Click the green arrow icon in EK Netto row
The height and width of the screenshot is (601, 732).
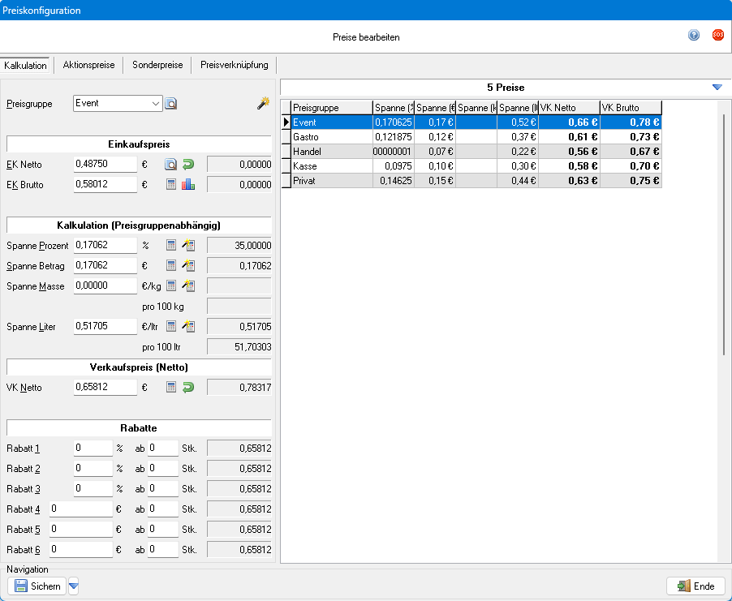coord(188,165)
